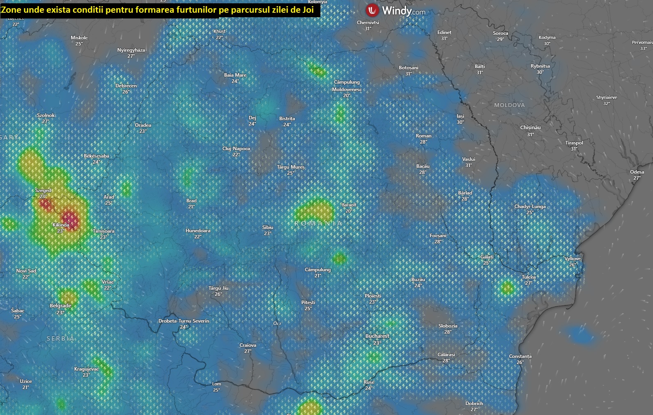
Task: Click the Bălți city label
Action: click(x=479, y=66)
